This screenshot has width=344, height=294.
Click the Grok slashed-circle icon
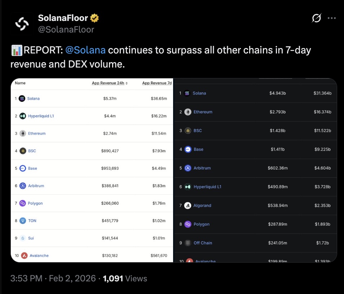click(x=316, y=18)
